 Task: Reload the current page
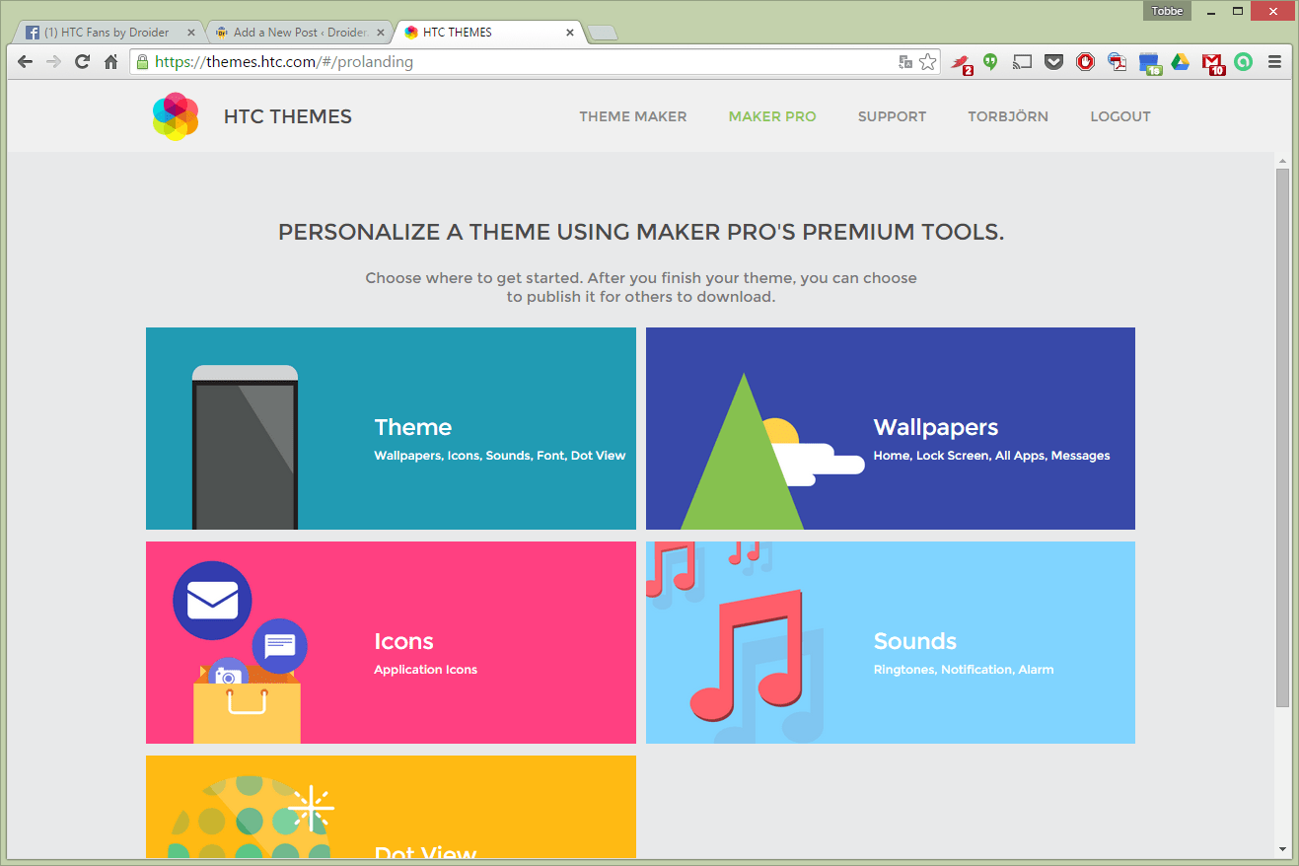point(82,61)
